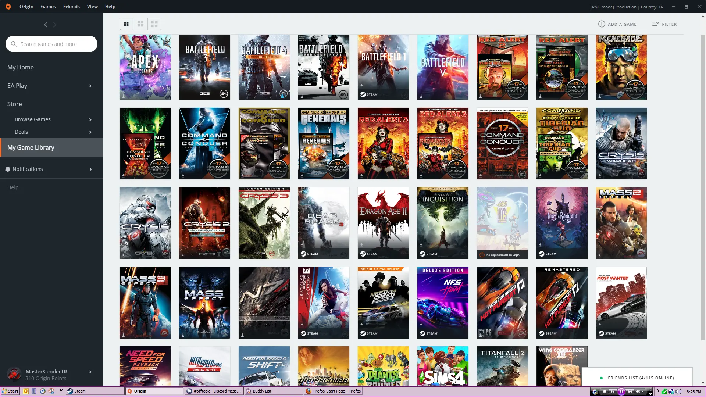Select the Battlefield 1 game tile
This screenshot has height=397, width=706.
point(383,67)
